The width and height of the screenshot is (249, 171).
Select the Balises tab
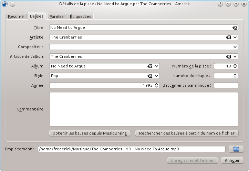(37, 16)
